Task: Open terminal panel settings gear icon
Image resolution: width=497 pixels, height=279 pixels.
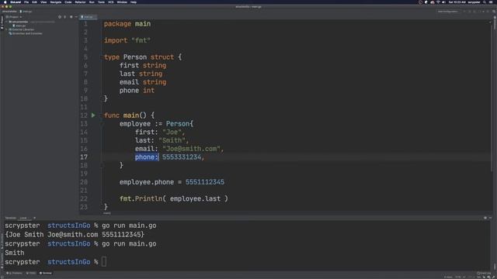Action: (485, 218)
